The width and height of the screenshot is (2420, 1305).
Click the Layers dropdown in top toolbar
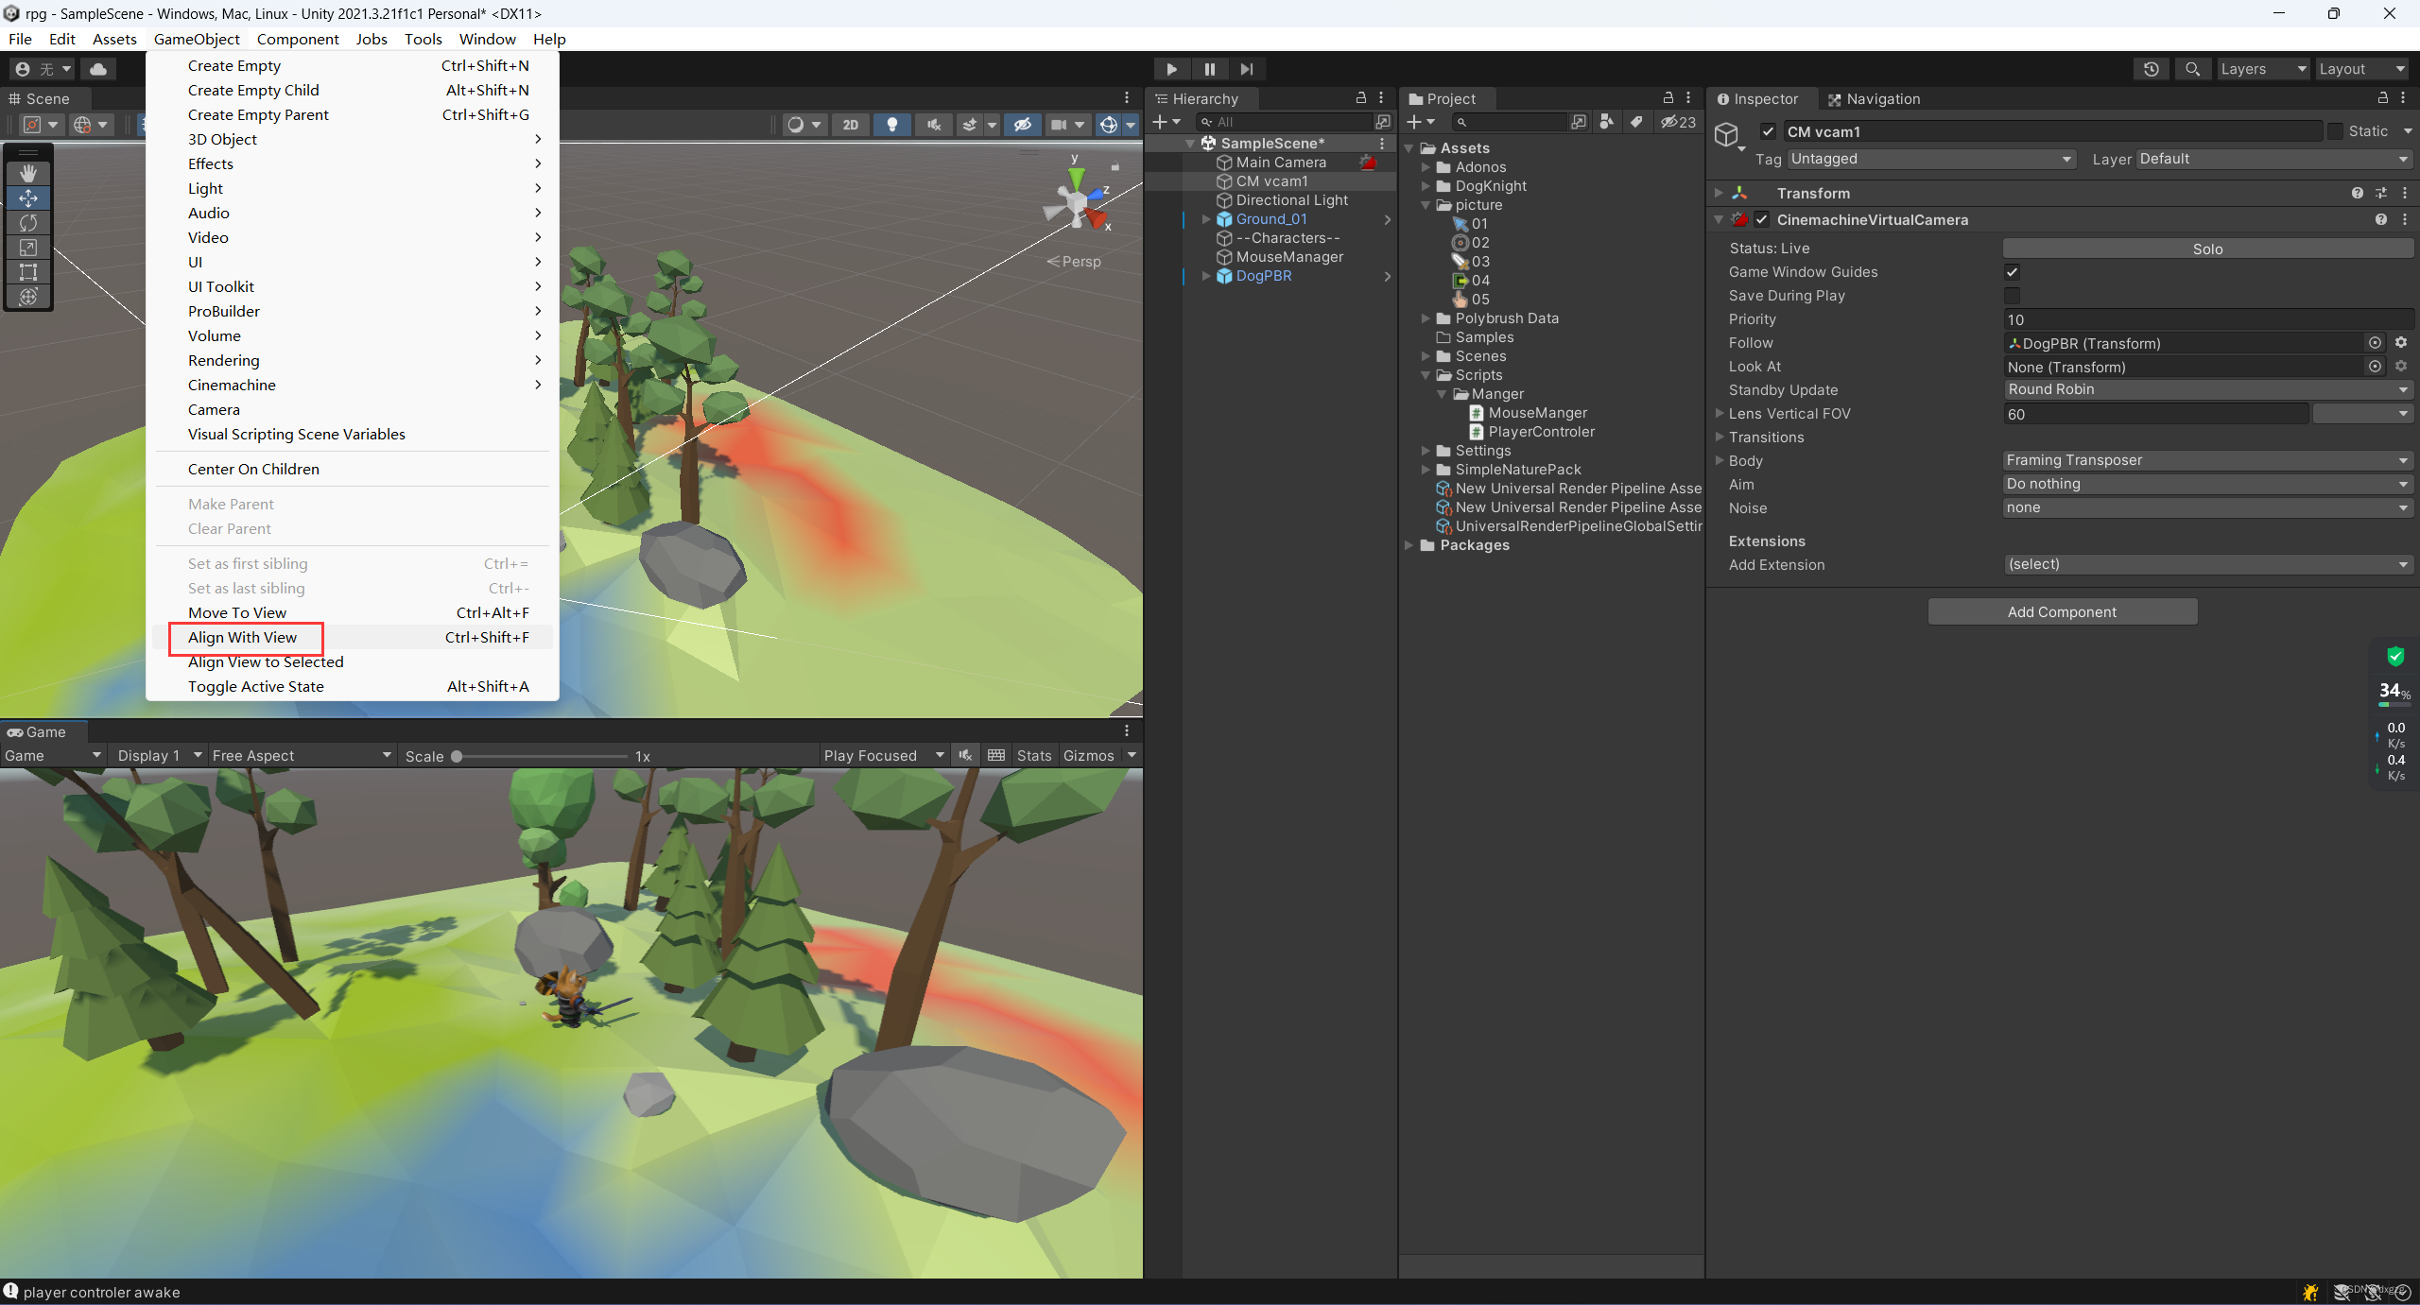pyautogui.click(x=2261, y=67)
